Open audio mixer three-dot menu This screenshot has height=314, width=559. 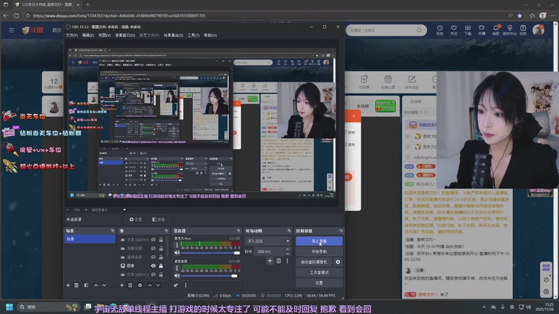(x=186, y=285)
